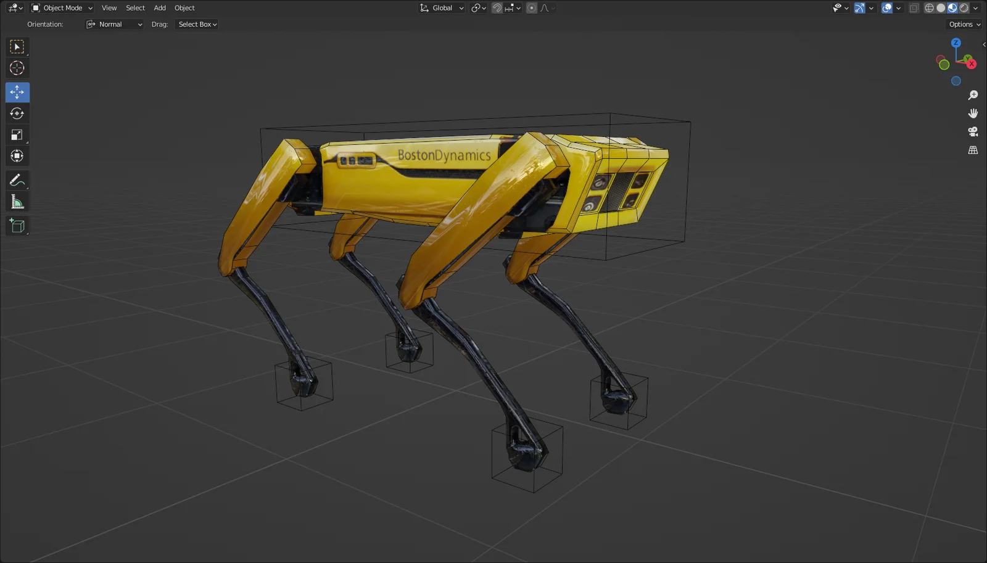Image resolution: width=987 pixels, height=563 pixels.
Task: Expand the editor type selector dropdown
Action: click(14, 7)
